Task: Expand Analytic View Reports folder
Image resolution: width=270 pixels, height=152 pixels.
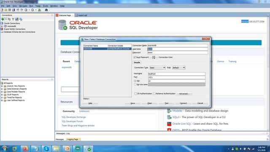Action: 2,86
